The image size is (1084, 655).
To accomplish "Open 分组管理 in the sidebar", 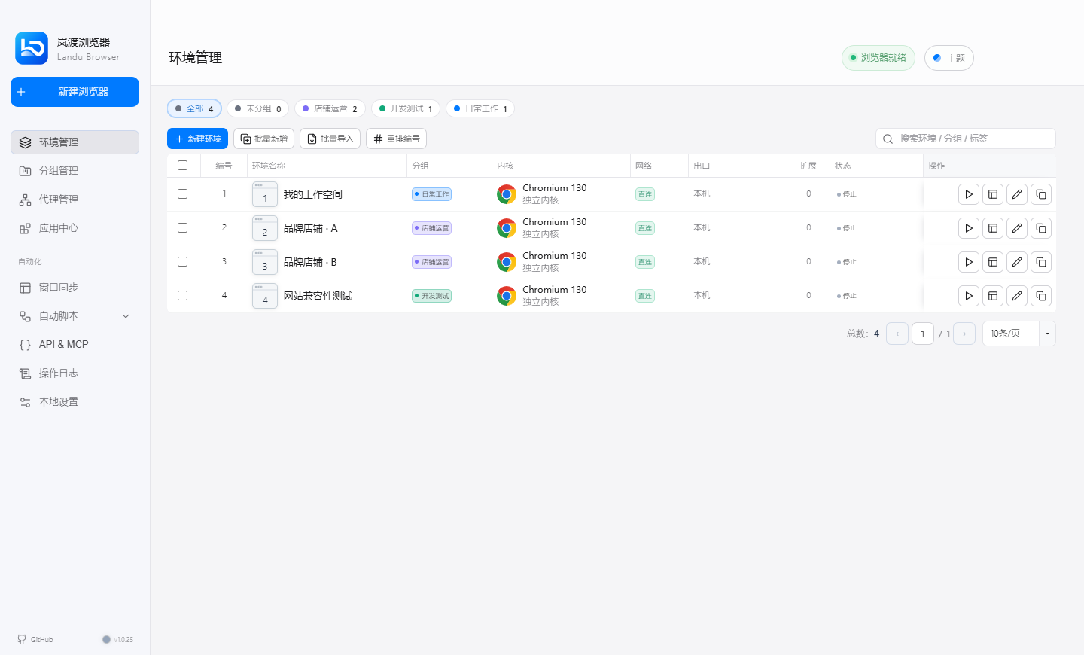I will coord(75,171).
